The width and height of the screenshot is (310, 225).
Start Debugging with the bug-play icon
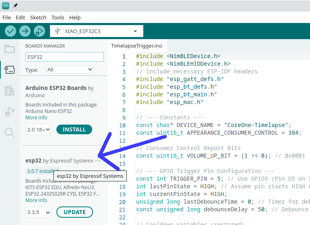click(x=39, y=31)
